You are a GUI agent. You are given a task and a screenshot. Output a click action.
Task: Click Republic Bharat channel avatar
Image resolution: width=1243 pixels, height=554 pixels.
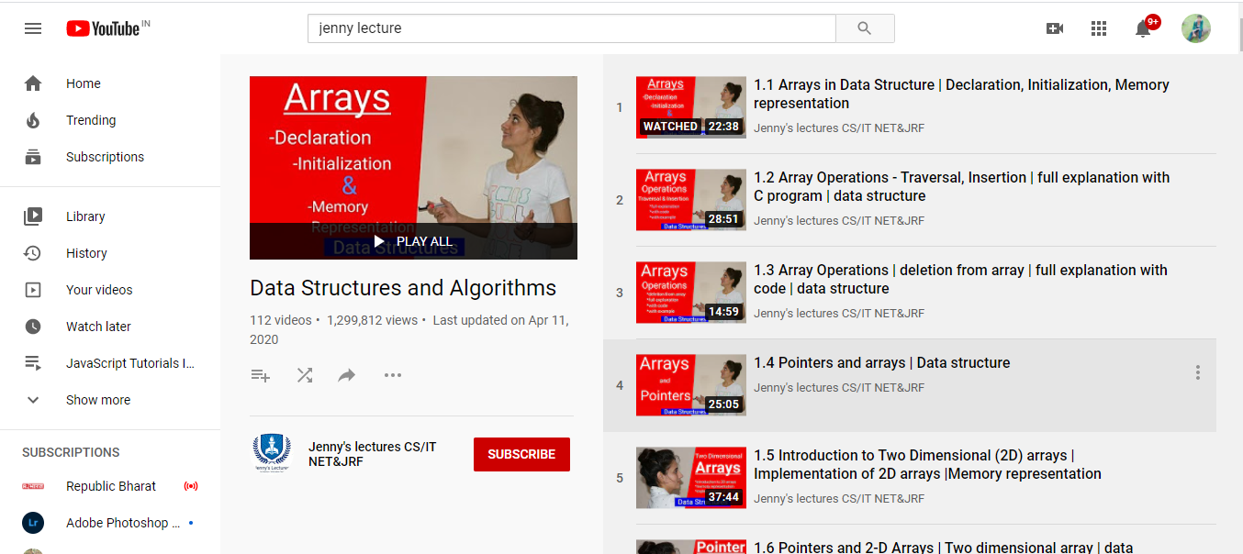tap(33, 486)
